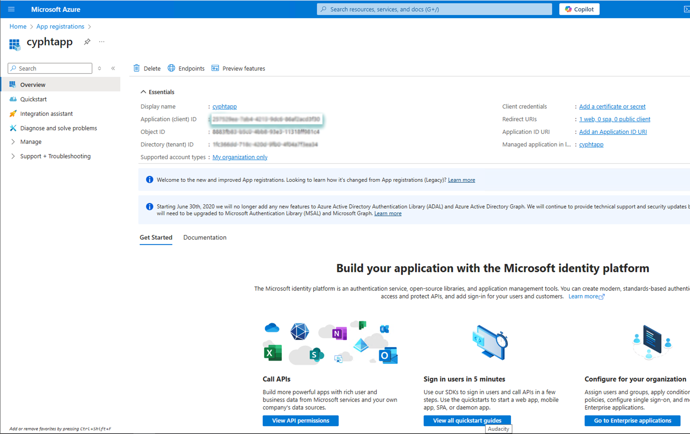This screenshot has height=434, width=690.
Task: Click the Integration assistant rocket icon
Action: [13, 114]
